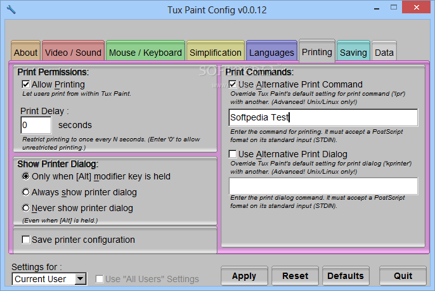Viewport: 435px width, 291px height.
Task: Toggle the Allow Printing checkbox
Action: click(x=26, y=84)
